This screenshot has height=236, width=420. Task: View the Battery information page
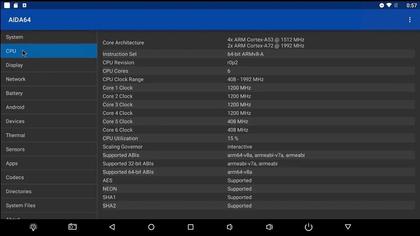tap(14, 93)
